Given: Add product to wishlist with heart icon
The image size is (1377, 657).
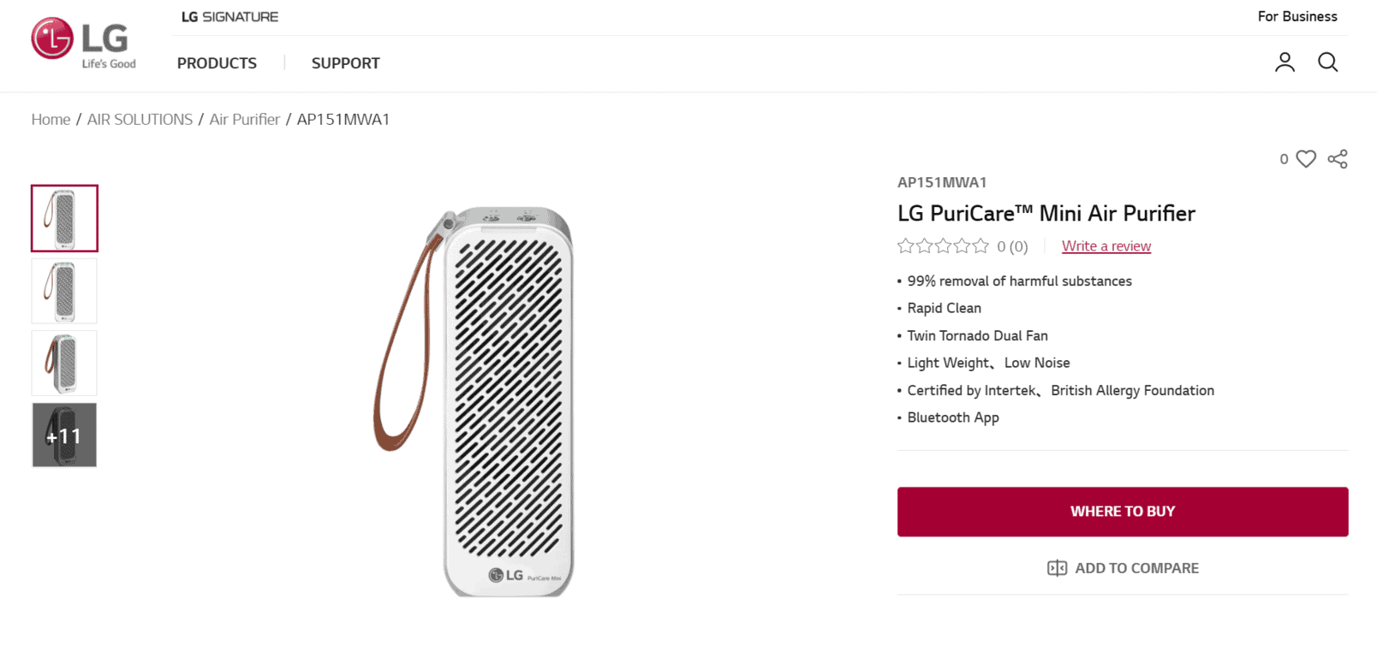Looking at the screenshot, I should point(1306,159).
